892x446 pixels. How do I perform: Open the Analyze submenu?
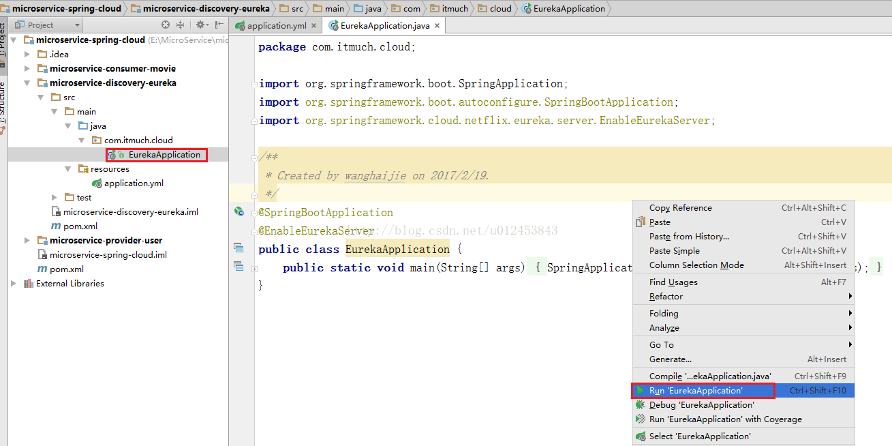click(743, 328)
